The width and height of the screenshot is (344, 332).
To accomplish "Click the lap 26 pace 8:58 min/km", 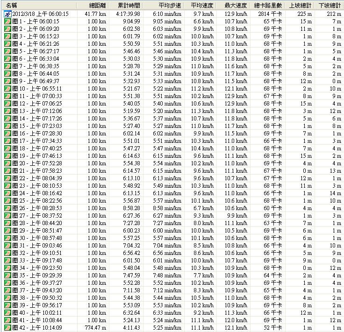I will (x=167, y=208).
